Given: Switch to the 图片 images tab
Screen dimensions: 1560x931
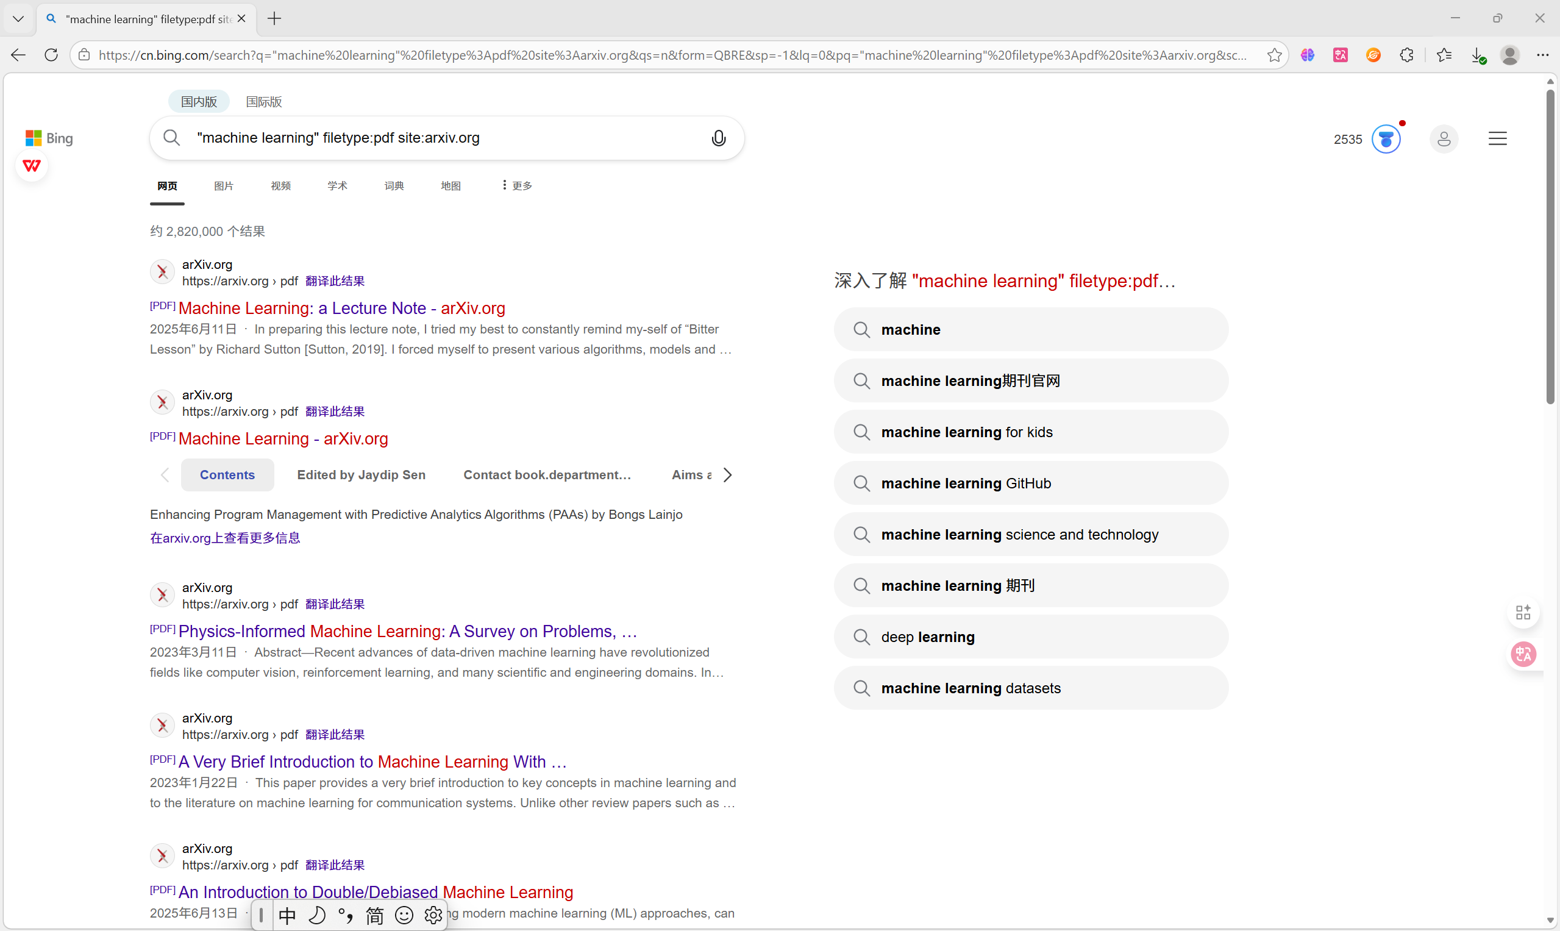Looking at the screenshot, I should (223, 186).
